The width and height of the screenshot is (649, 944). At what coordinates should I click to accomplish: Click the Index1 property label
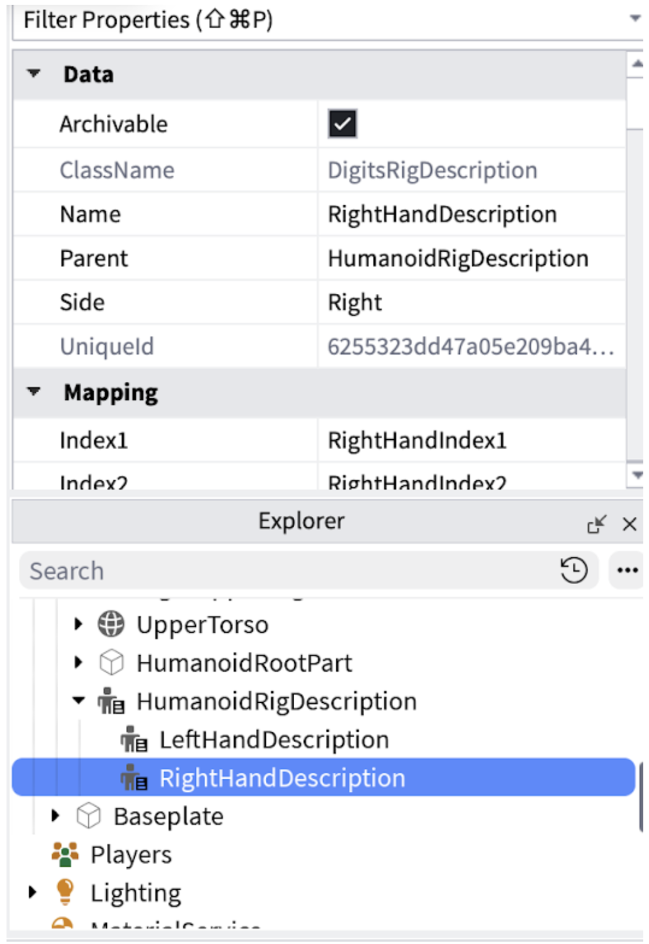[93, 440]
